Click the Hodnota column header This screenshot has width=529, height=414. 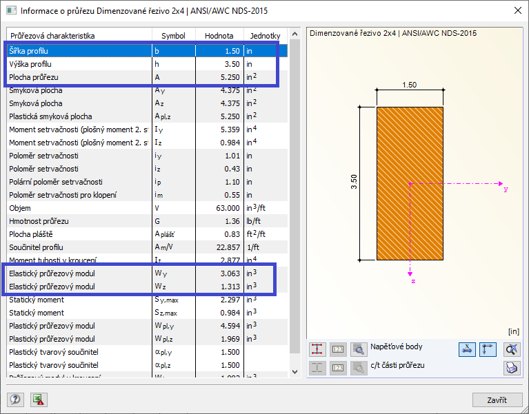(x=219, y=36)
